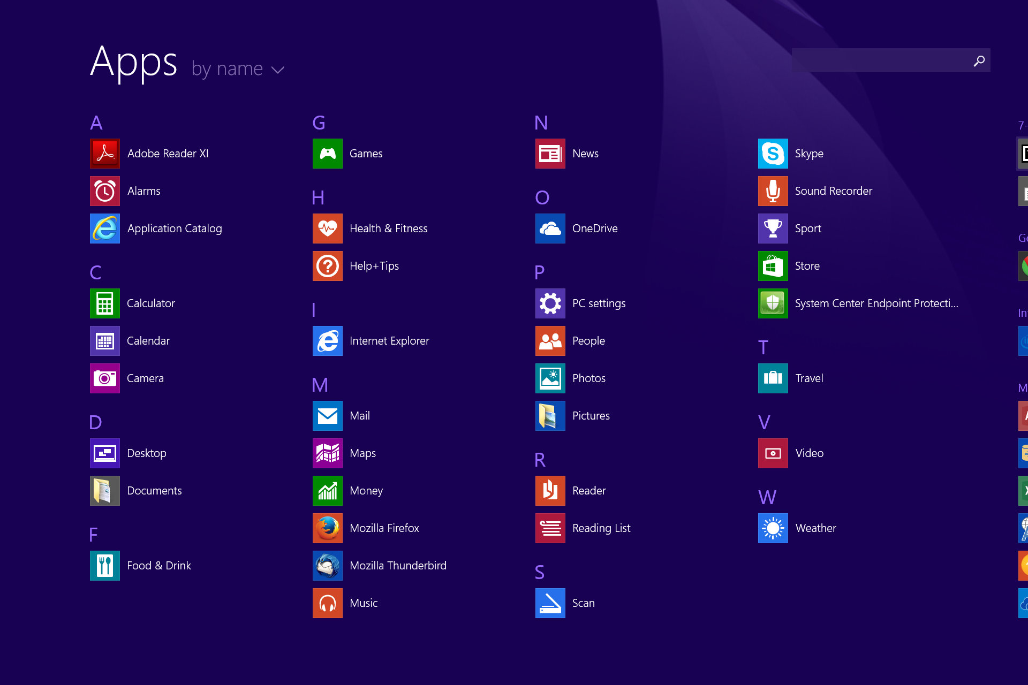Open the Sport trophy icon

coord(773,229)
